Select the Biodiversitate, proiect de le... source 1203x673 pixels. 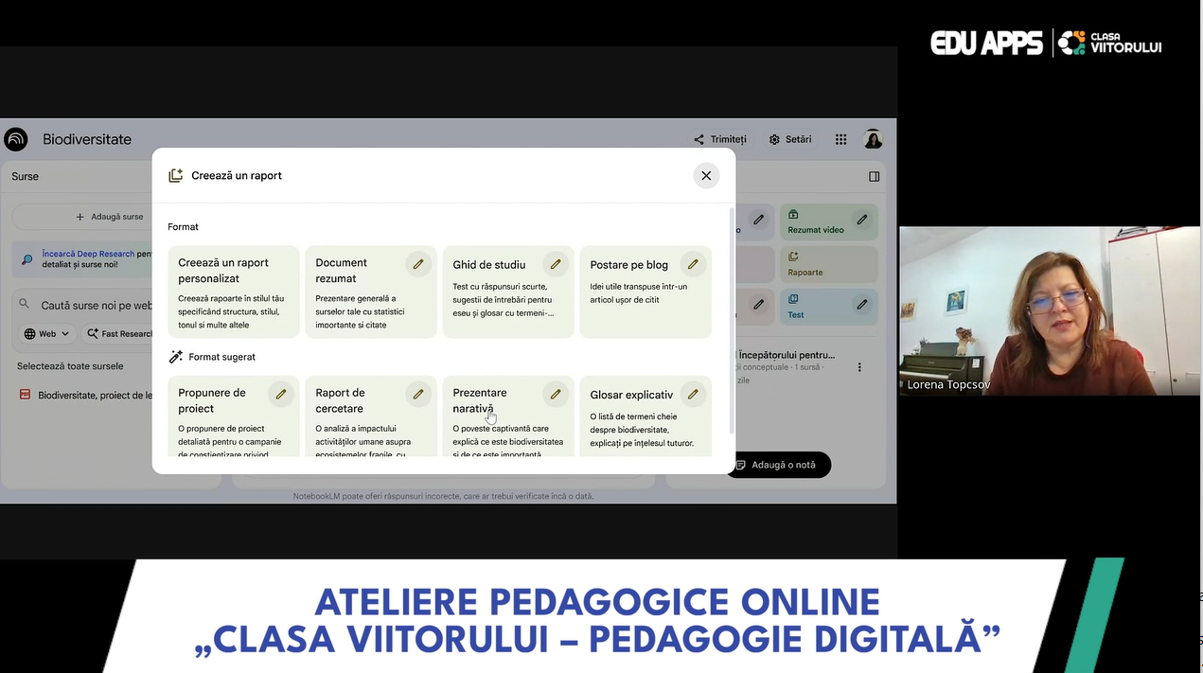95,395
